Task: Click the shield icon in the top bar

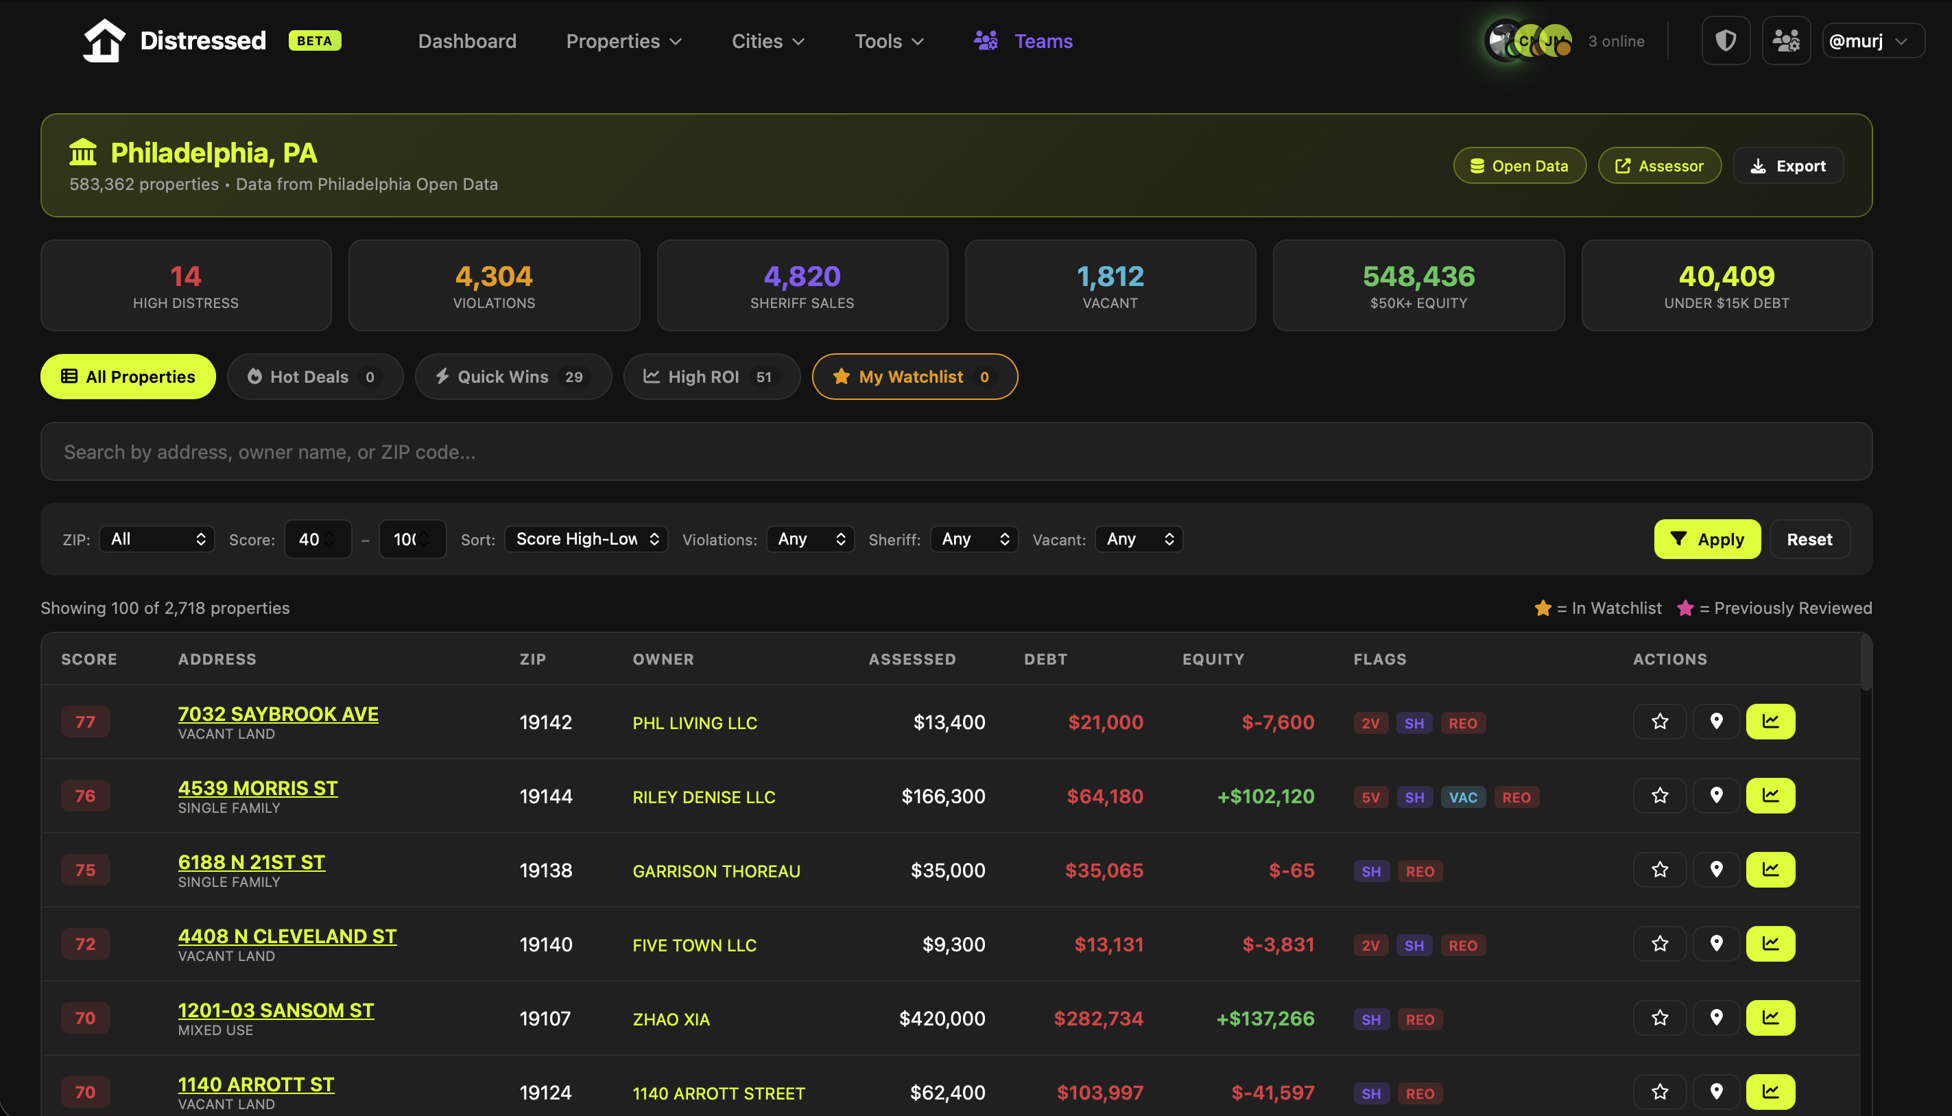Action: tap(1725, 40)
